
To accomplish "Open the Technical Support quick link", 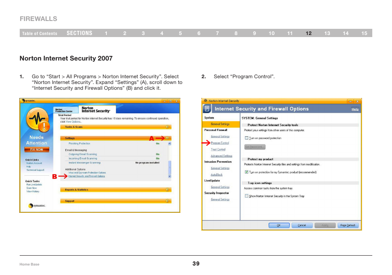I will click(35, 170).
